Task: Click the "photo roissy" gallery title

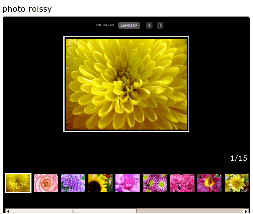Action: pos(27,9)
